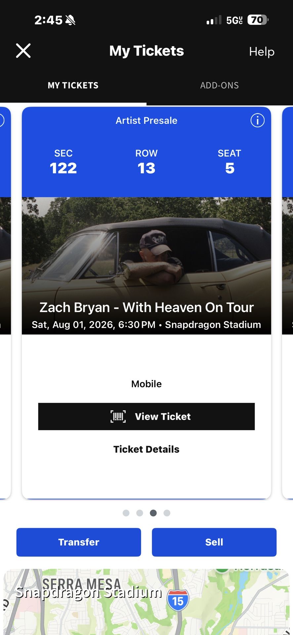Select the third carousel page dot
The height and width of the screenshot is (635, 293).
tap(153, 513)
